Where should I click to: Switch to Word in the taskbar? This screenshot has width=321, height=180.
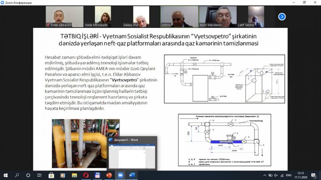[x=131, y=175]
